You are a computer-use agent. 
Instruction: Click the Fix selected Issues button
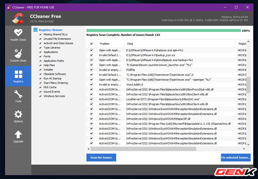click(x=235, y=157)
